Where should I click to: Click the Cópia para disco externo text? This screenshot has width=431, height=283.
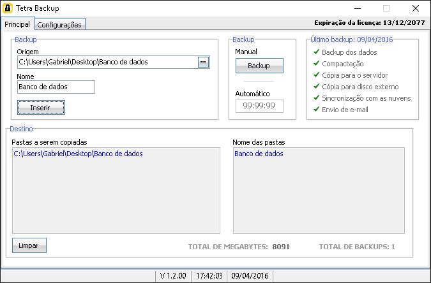(x=360, y=87)
